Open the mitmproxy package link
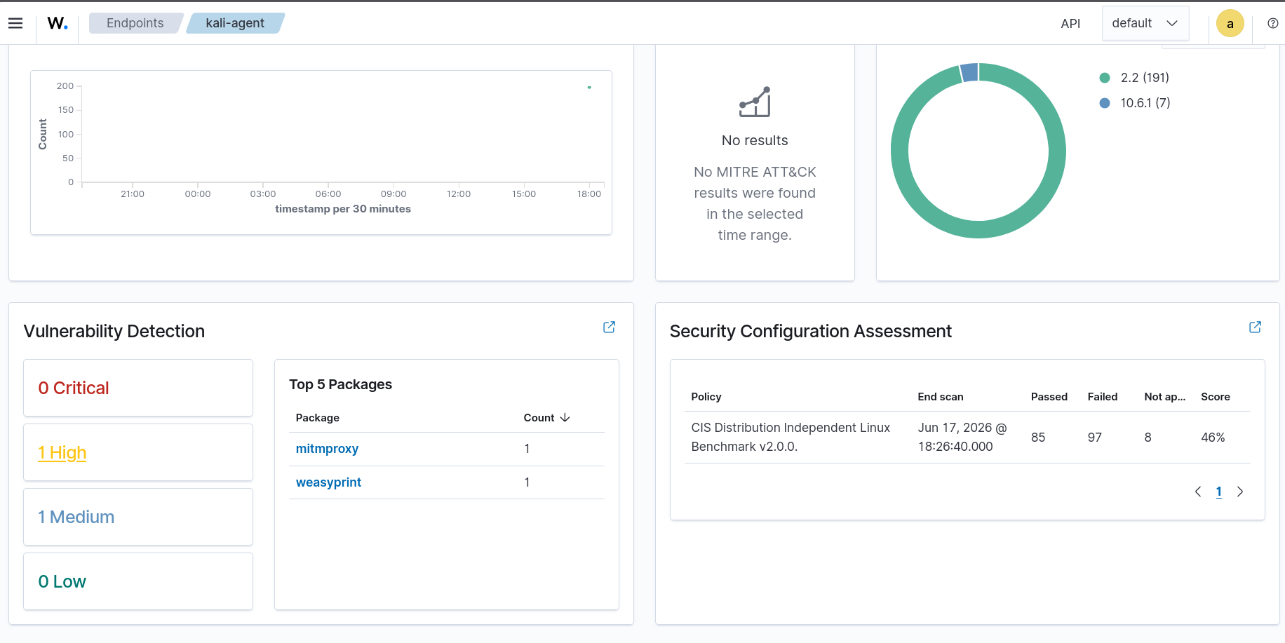 [x=327, y=449]
